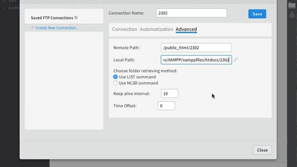Close the FTP connections dialog

[x=262, y=150]
